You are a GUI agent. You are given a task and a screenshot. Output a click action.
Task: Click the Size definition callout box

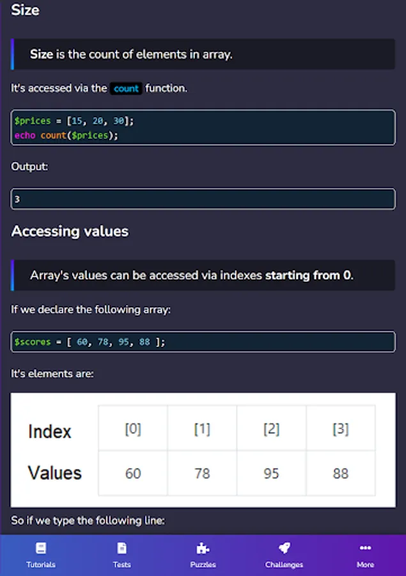[203, 54]
